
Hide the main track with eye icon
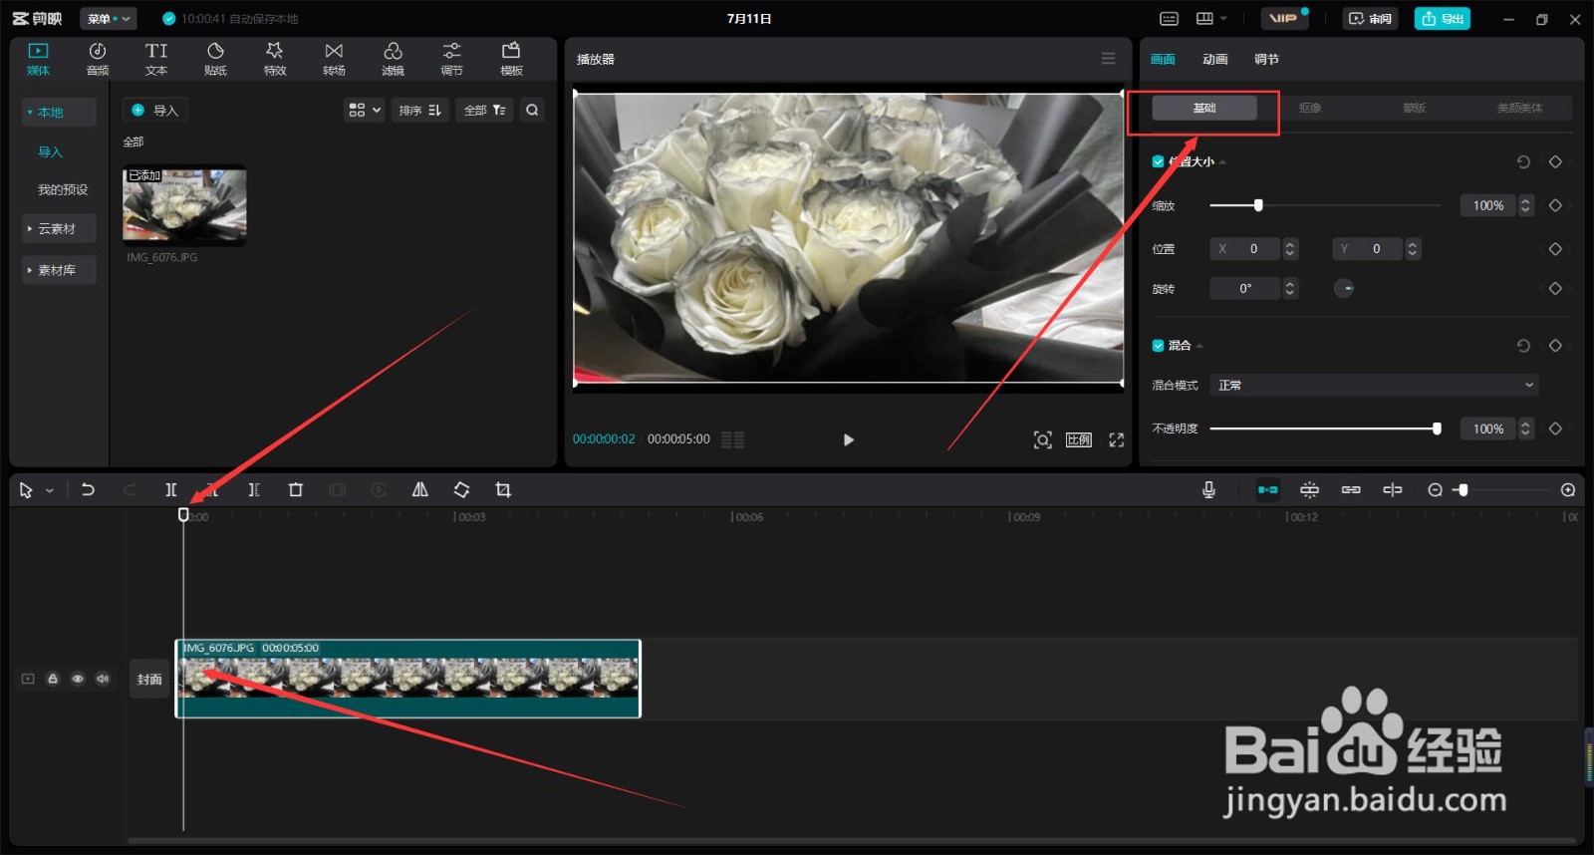click(x=78, y=679)
